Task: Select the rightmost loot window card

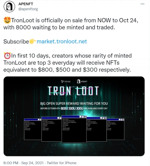Action: tap(115, 129)
